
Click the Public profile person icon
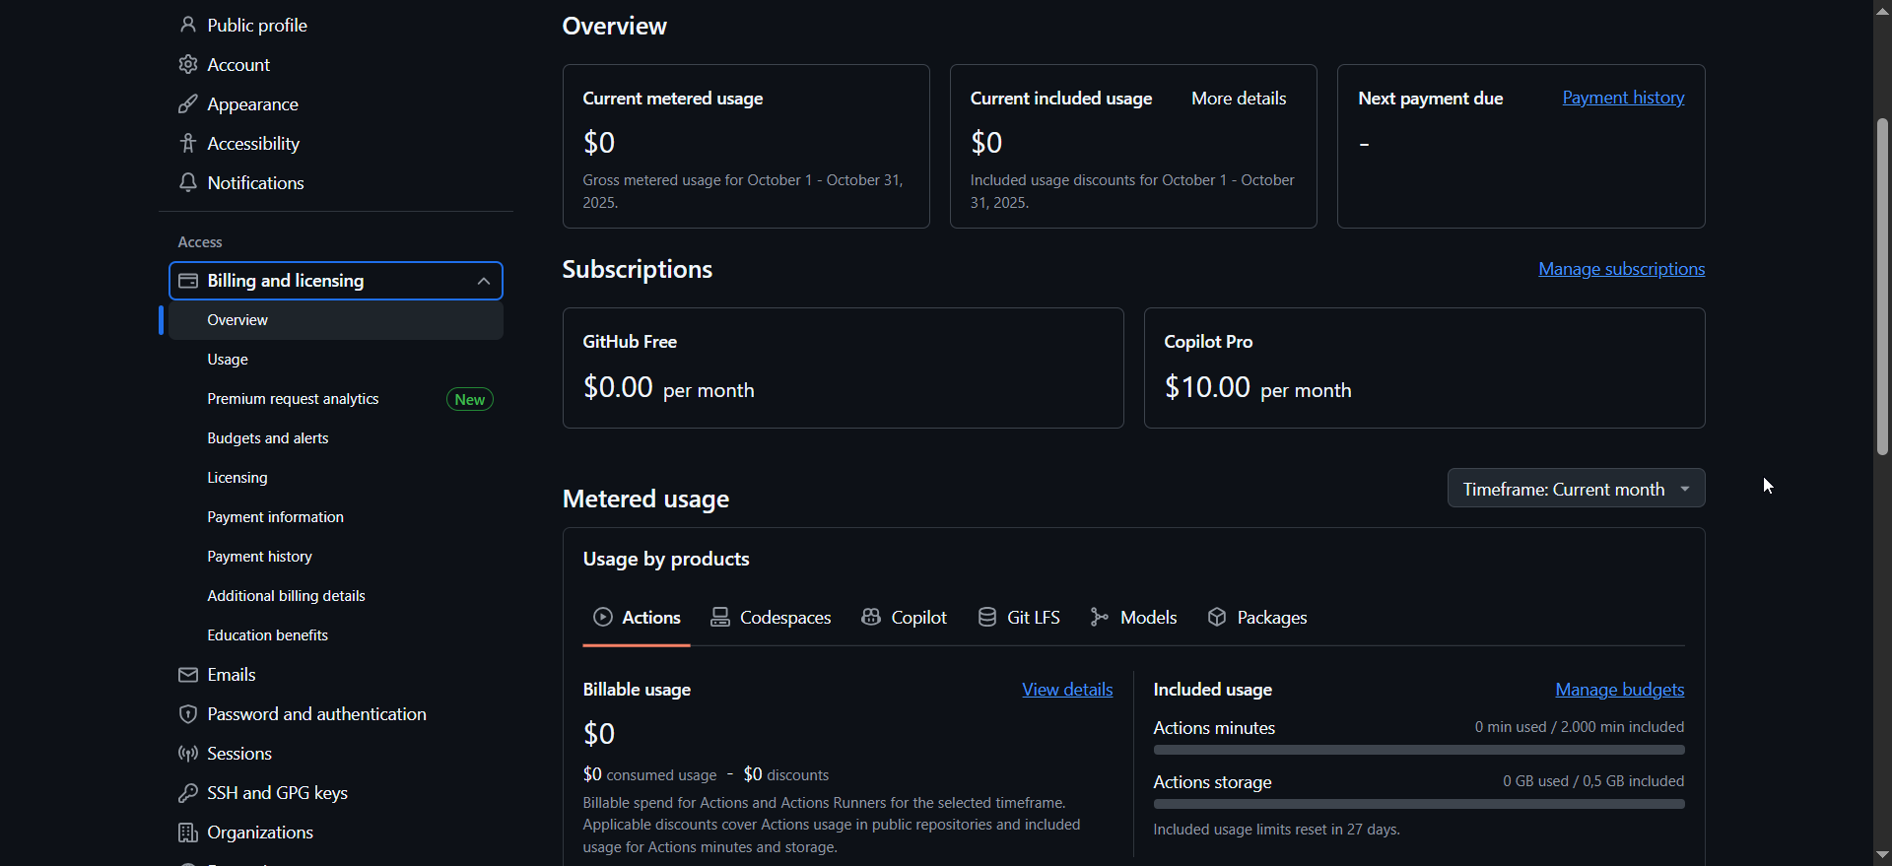tap(187, 25)
